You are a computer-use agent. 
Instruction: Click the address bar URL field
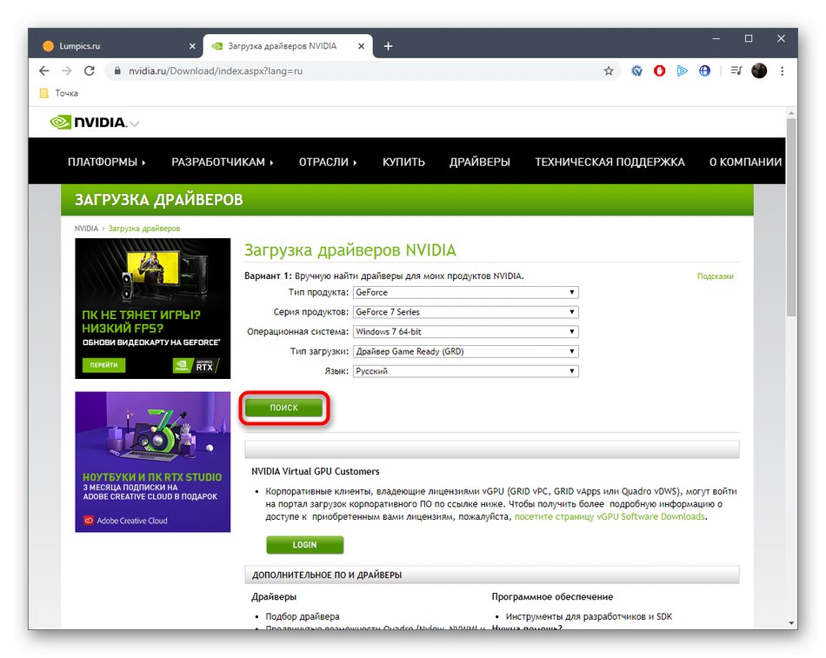click(363, 70)
